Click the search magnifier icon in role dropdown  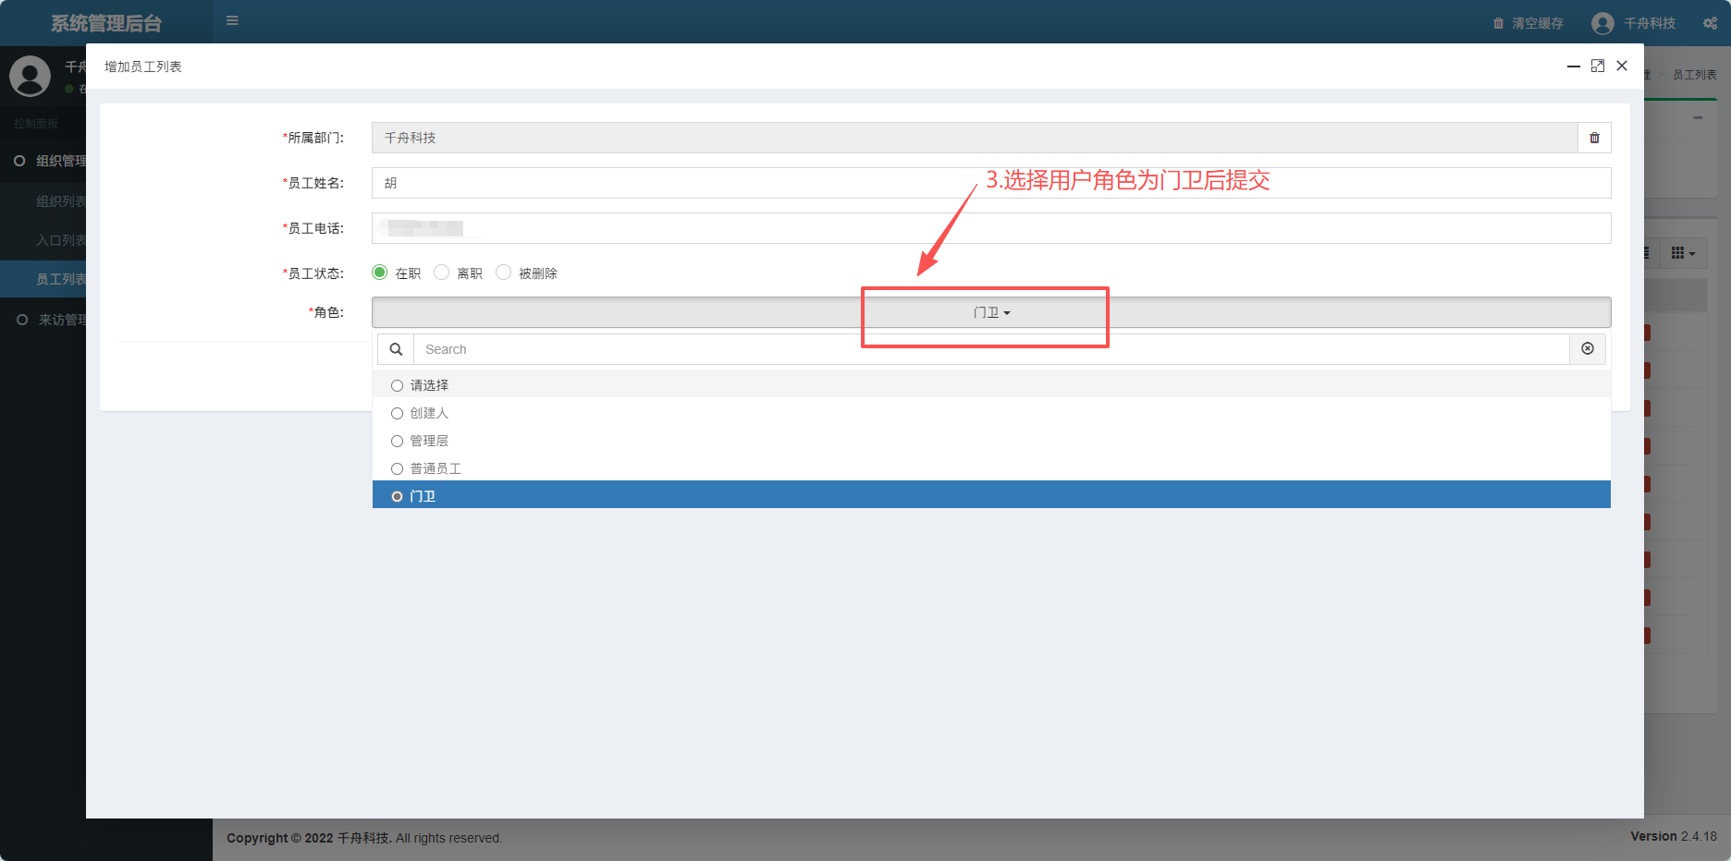point(396,349)
